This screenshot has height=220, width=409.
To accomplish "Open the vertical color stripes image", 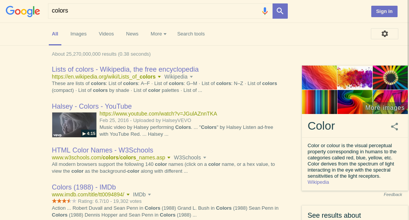I will 319,102.
